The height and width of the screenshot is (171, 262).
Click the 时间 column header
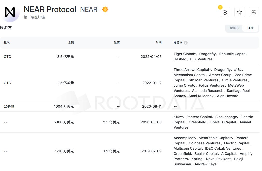158,43
